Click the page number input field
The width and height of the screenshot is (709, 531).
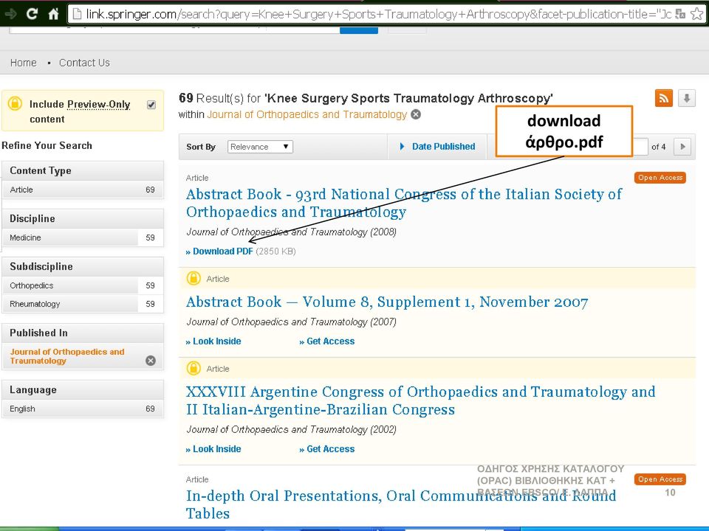[x=640, y=146]
